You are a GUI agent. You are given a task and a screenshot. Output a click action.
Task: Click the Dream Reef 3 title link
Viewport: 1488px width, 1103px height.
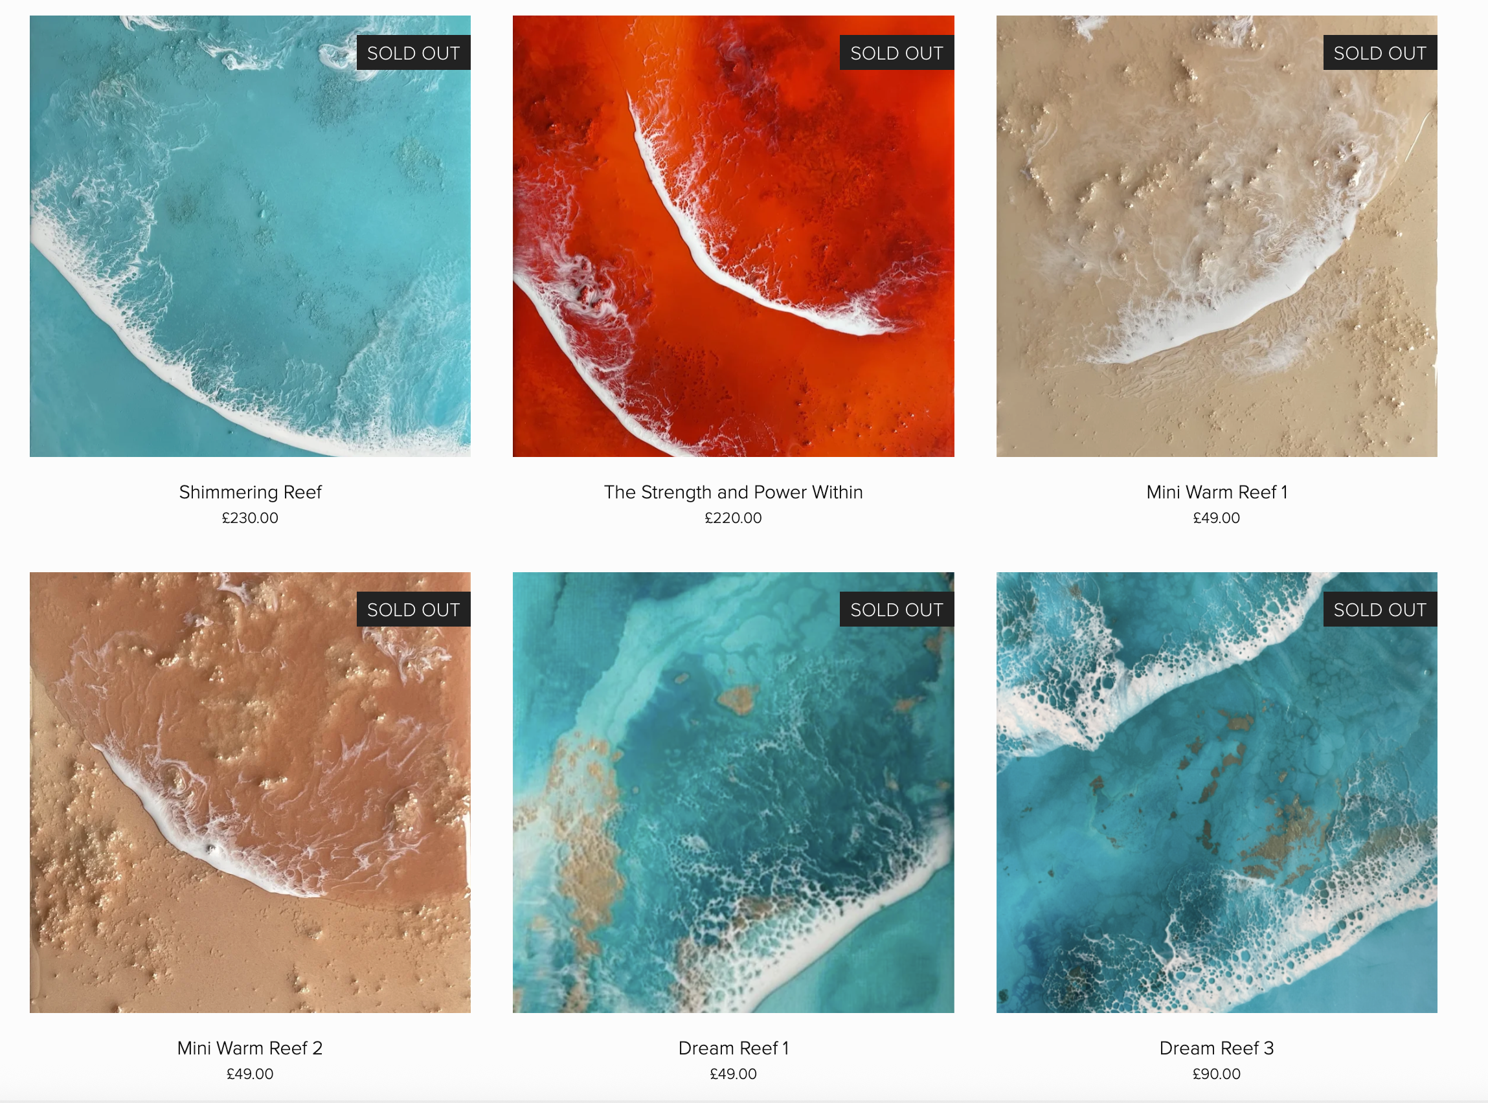[1217, 1048]
